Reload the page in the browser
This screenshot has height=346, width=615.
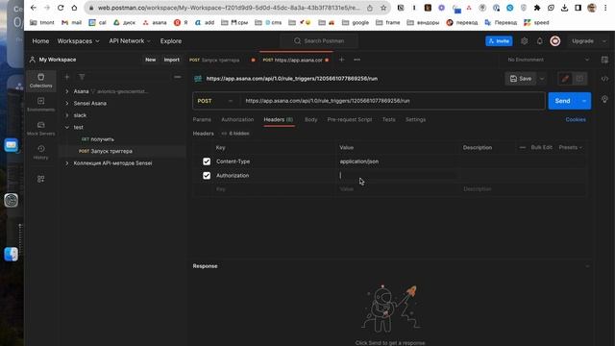click(x=61, y=8)
